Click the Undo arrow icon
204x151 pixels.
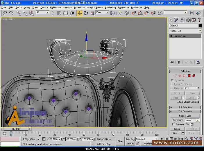(x=5, y=13)
